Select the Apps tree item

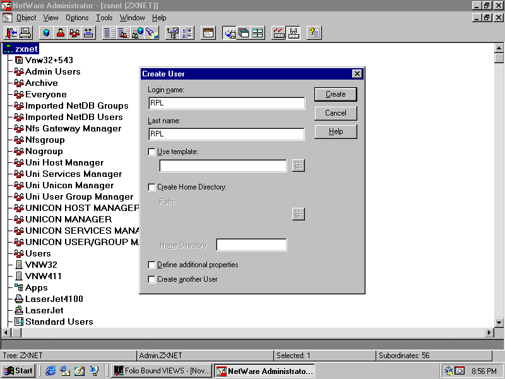31,288
